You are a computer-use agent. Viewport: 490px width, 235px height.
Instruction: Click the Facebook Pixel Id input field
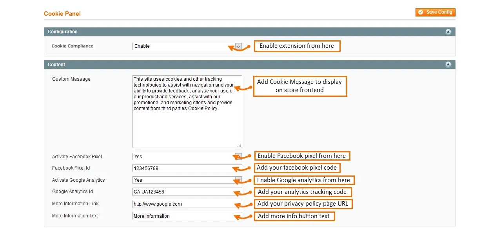pos(182,168)
